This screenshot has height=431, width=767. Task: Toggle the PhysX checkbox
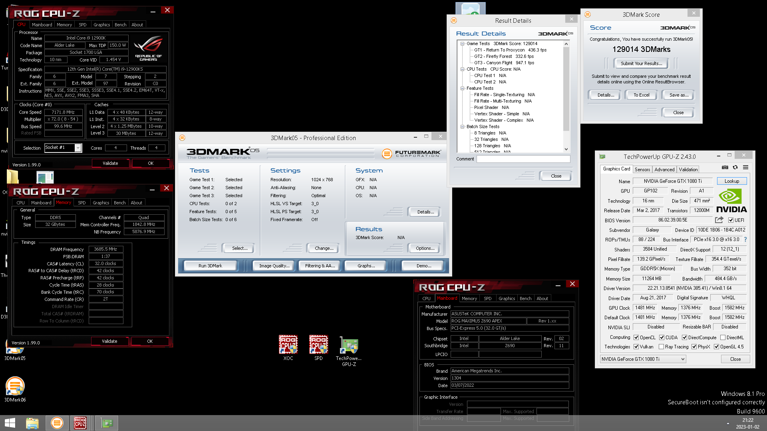point(694,347)
